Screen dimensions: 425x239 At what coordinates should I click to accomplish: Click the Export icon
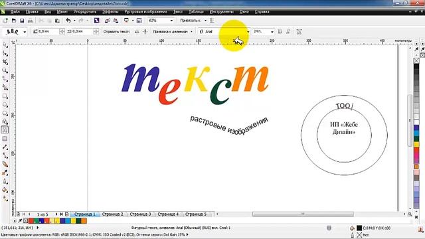pos(116,21)
